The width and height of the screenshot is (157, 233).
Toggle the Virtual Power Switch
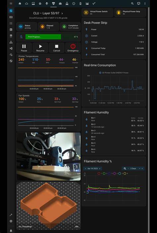point(98,13)
